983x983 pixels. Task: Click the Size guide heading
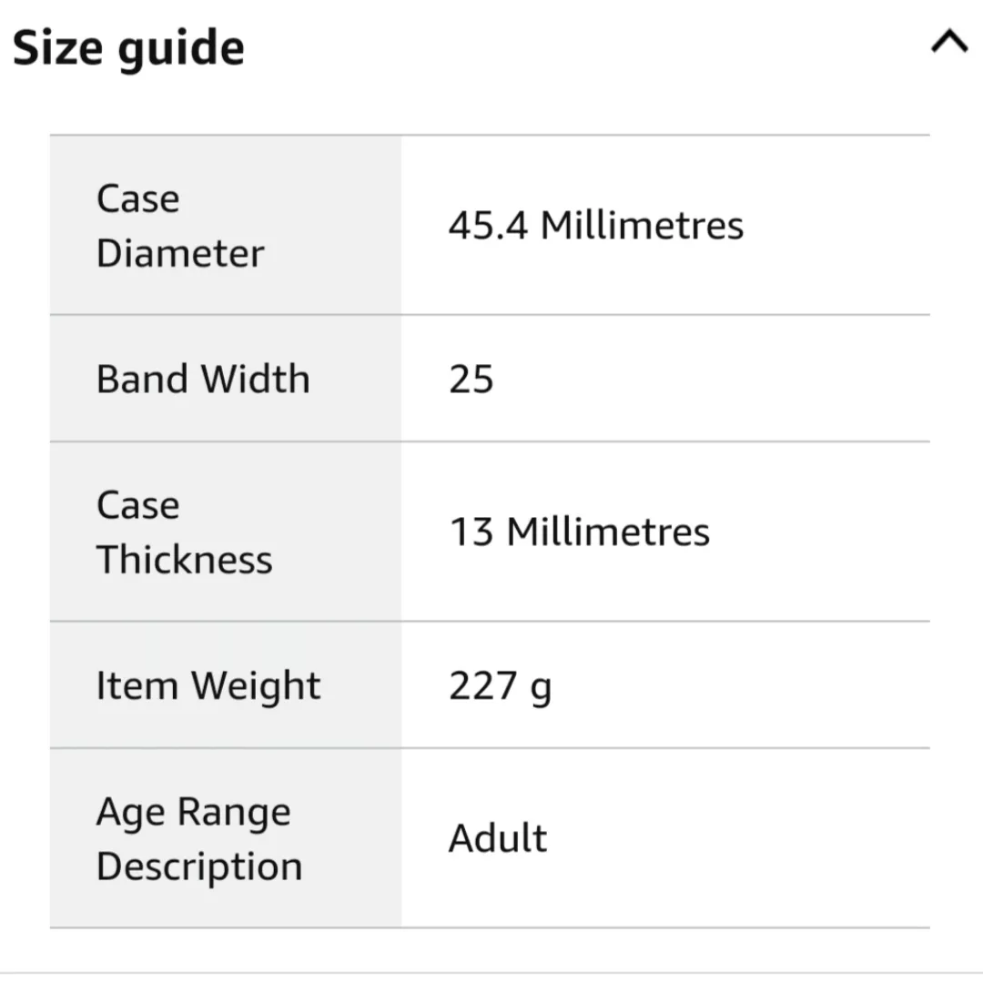pyautogui.click(x=128, y=48)
